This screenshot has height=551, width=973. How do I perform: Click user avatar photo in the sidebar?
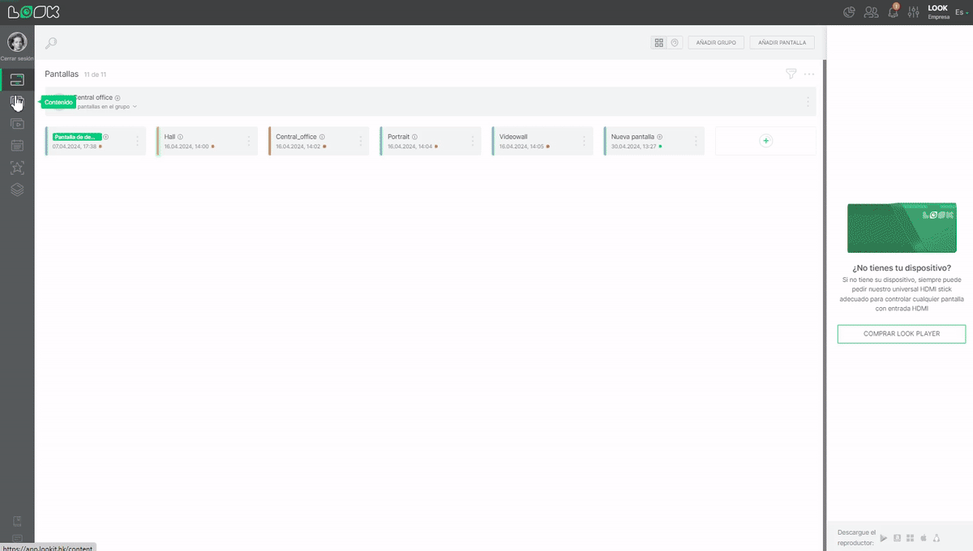(x=17, y=42)
